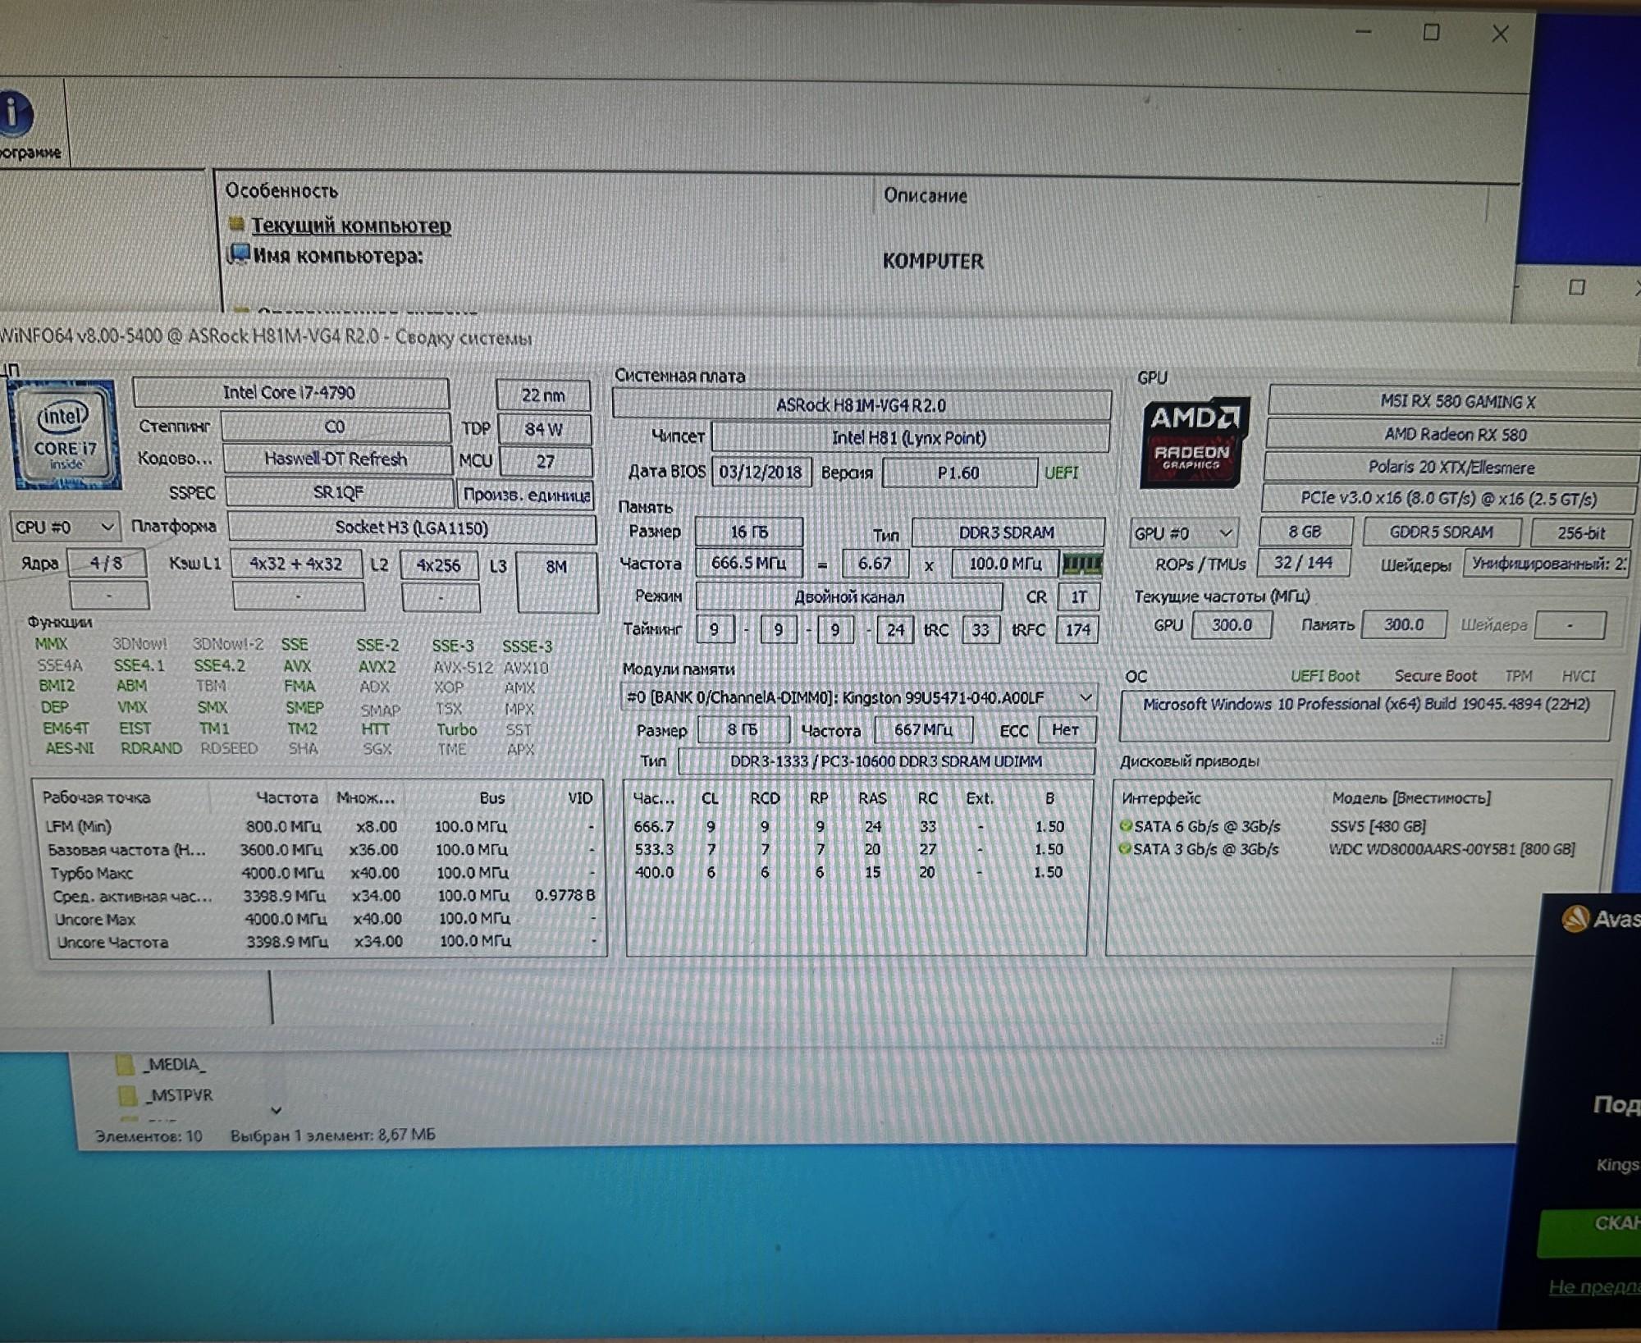
Task: Select the 'Haswell-DT Refresh' codename field
Action: (336, 459)
